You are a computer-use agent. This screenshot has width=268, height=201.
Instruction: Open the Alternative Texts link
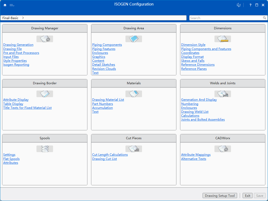[x=194, y=159]
